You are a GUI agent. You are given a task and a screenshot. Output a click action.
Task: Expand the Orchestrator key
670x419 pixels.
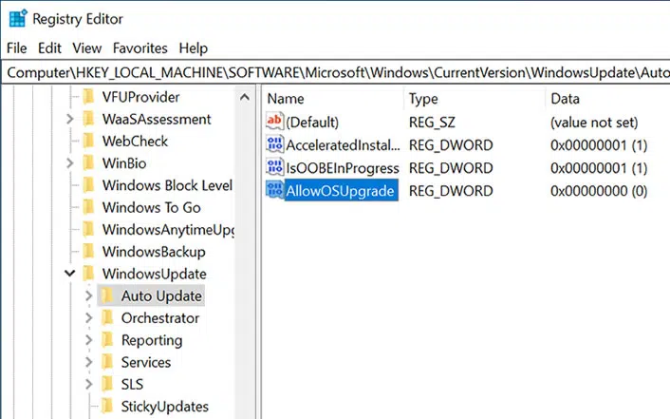[88, 318]
